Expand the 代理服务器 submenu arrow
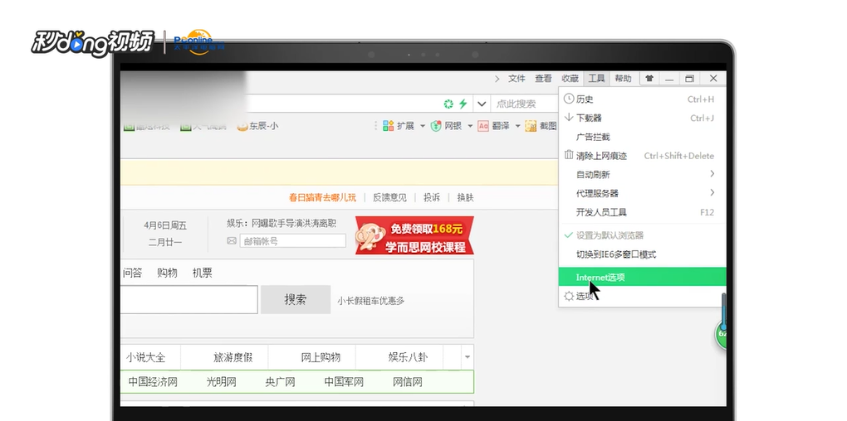The height and width of the screenshot is (421, 847). (712, 192)
